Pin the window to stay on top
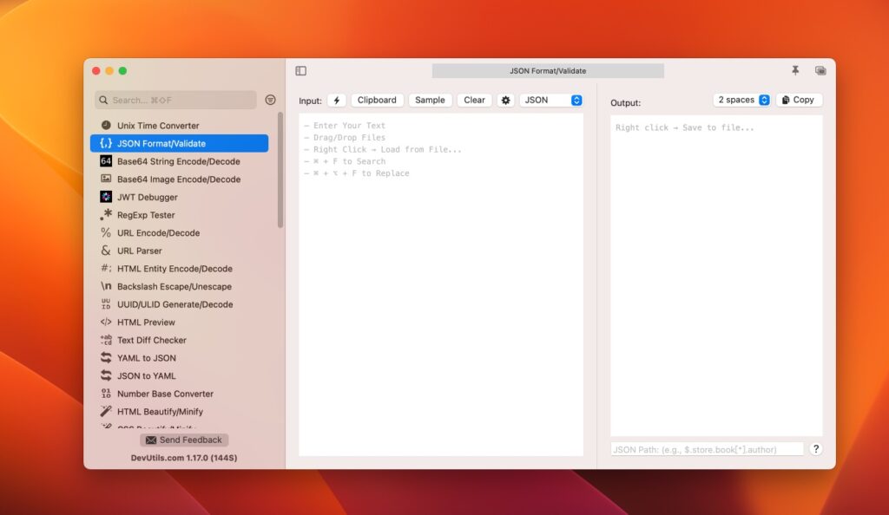 (794, 70)
